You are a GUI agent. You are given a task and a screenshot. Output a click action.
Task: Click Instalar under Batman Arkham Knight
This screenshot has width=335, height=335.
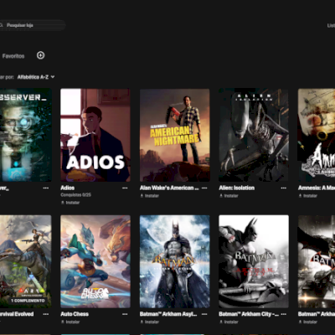click(308, 322)
